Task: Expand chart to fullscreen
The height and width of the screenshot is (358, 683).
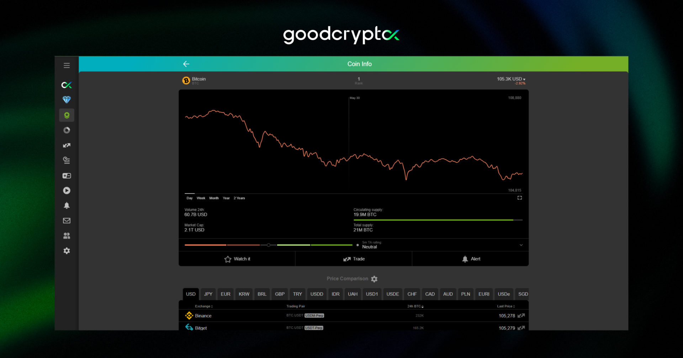Action: (x=519, y=198)
